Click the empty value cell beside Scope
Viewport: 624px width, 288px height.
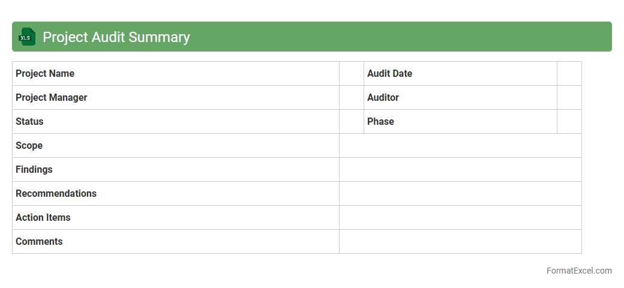[460, 146]
